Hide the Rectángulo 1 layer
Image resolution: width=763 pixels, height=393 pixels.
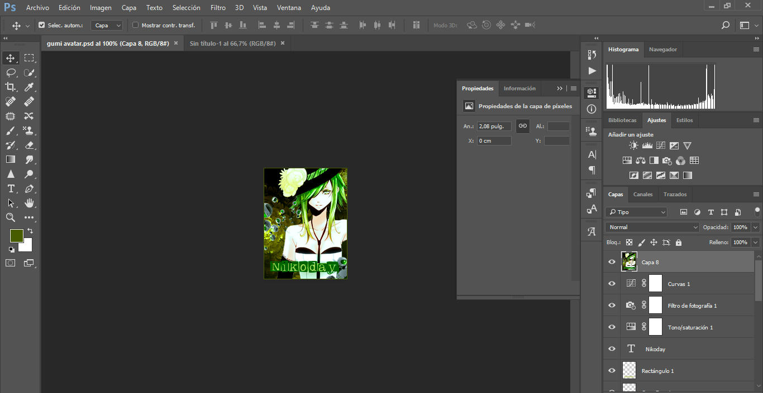(x=612, y=371)
